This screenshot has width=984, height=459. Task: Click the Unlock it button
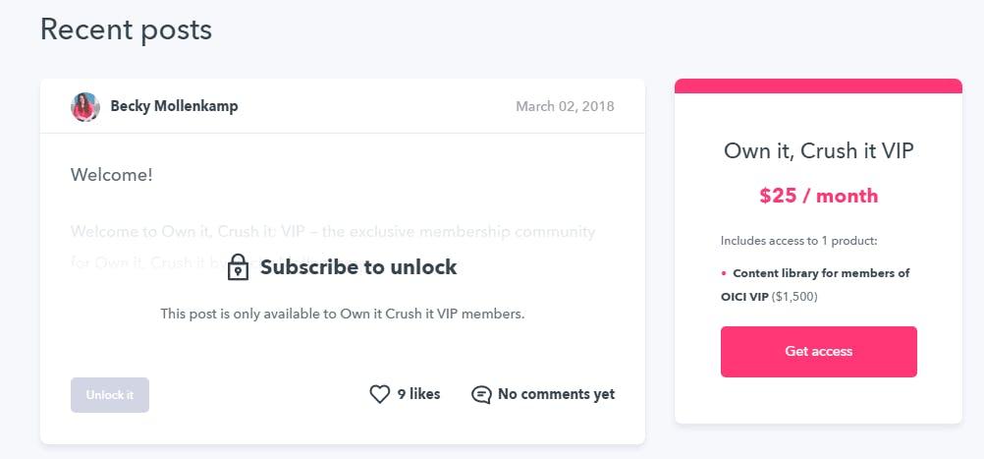click(x=110, y=395)
